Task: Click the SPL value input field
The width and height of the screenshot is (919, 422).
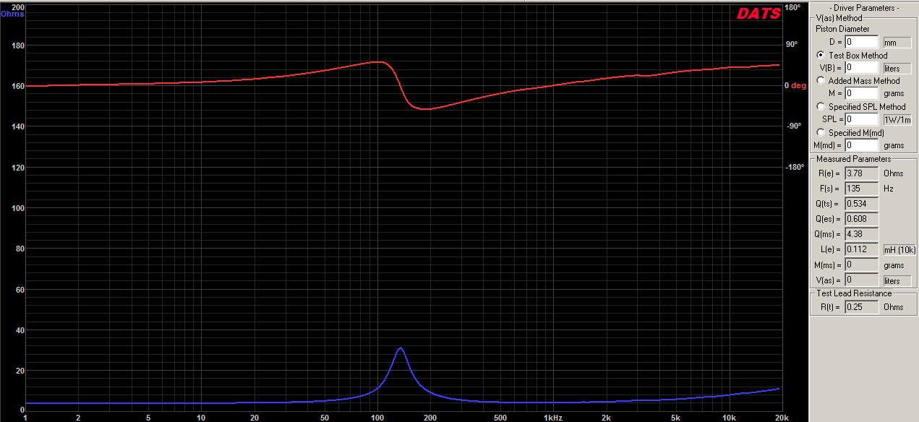Action: coord(861,119)
